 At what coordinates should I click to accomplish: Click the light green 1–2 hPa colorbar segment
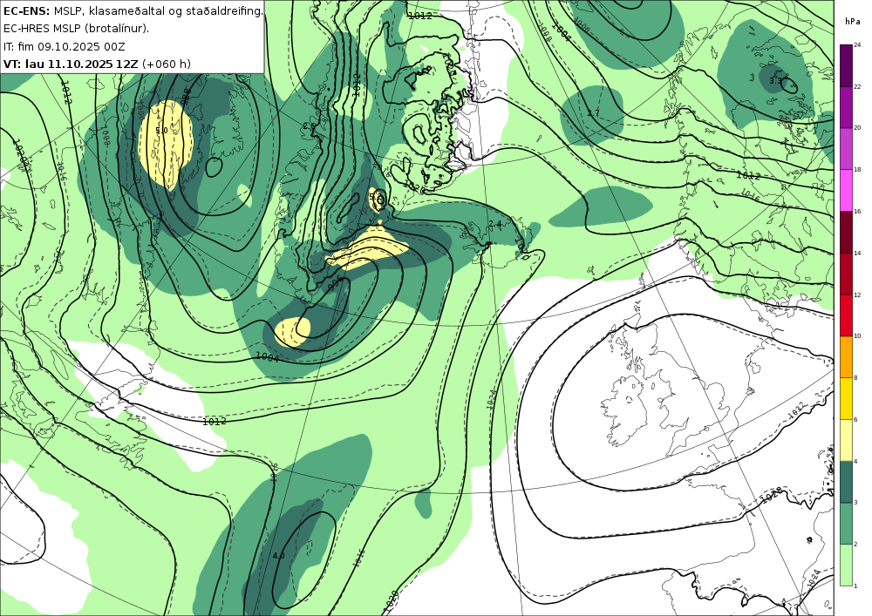846,565
